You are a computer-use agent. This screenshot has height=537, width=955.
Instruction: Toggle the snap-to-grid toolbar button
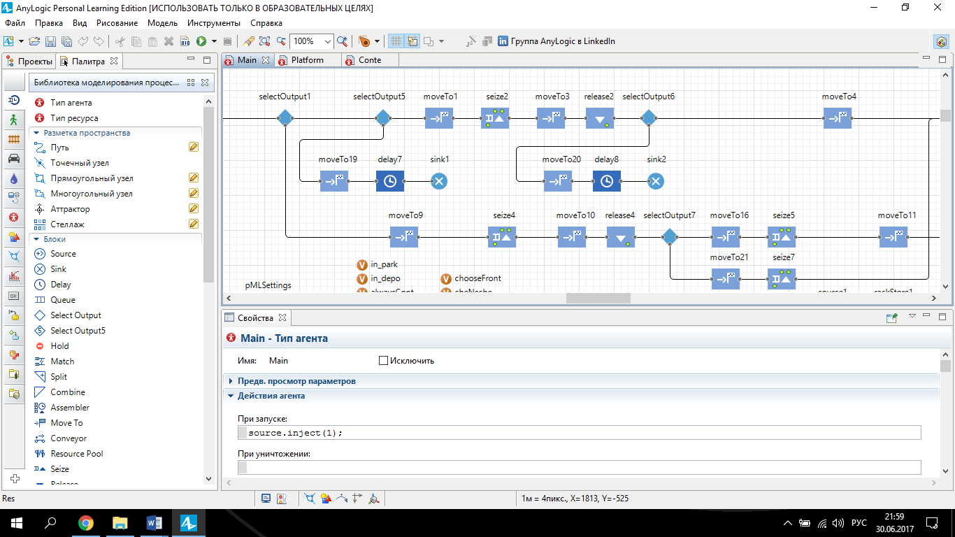pyautogui.click(x=412, y=41)
